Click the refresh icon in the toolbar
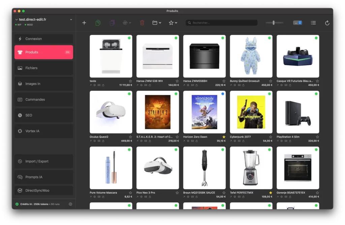345x225 pixels. [327, 23]
